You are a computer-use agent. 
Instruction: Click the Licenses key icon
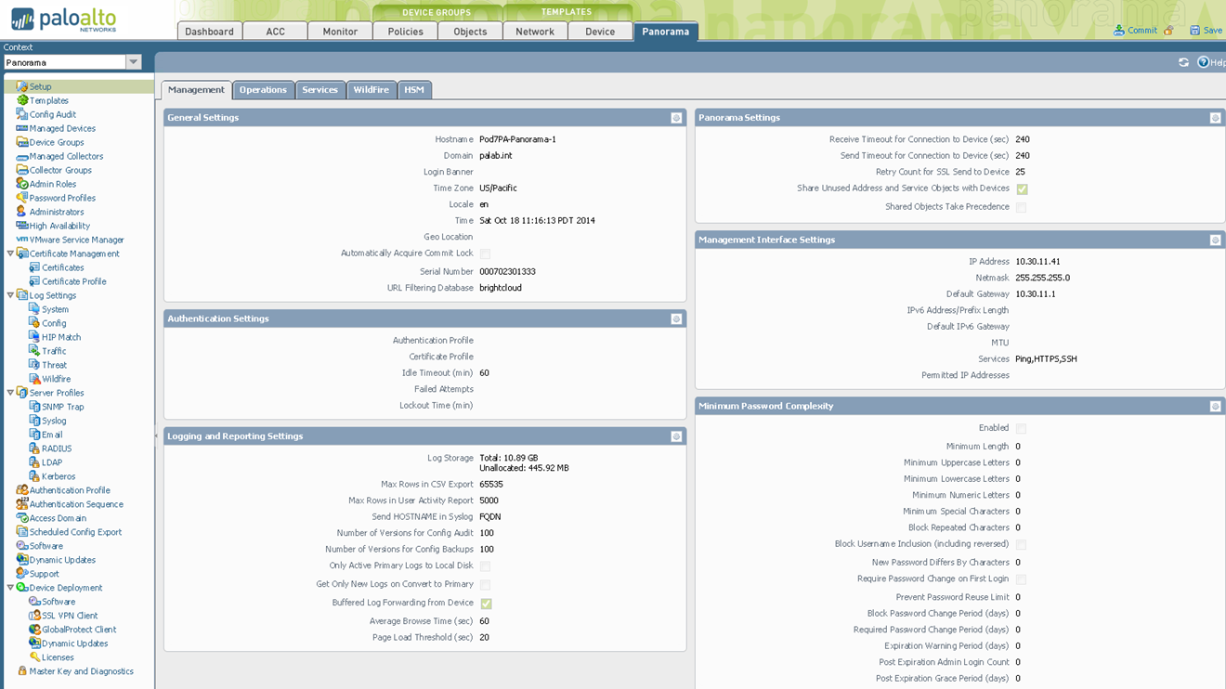[x=34, y=657]
